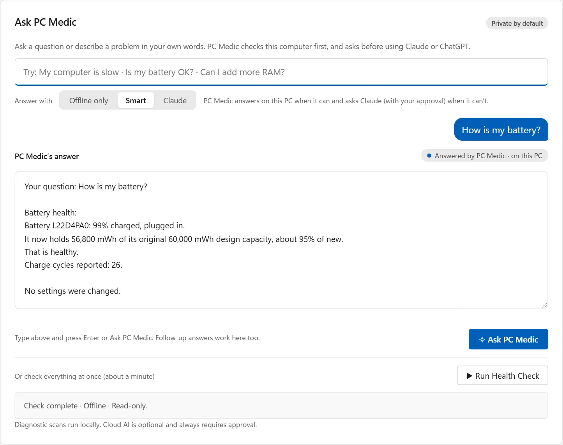Image resolution: width=563 pixels, height=445 pixels.
Task: Click the 'Answered by PC Medic · on this PC' badge
Action: [x=485, y=156]
